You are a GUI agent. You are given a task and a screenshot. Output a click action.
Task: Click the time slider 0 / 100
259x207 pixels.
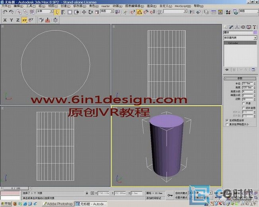[16, 188]
